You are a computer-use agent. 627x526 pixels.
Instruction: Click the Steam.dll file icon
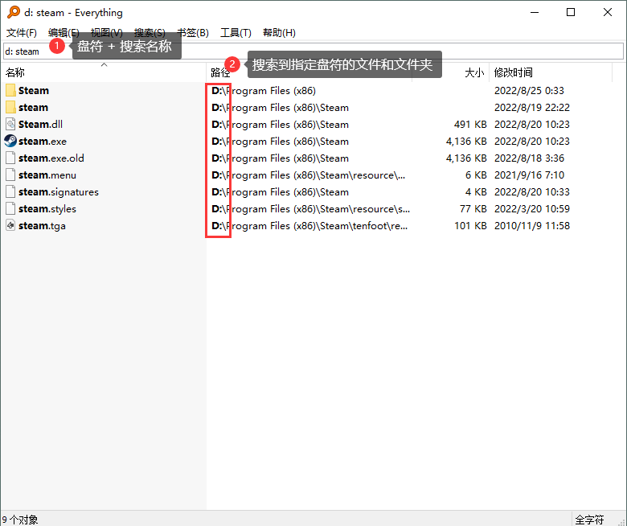[10, 124]
